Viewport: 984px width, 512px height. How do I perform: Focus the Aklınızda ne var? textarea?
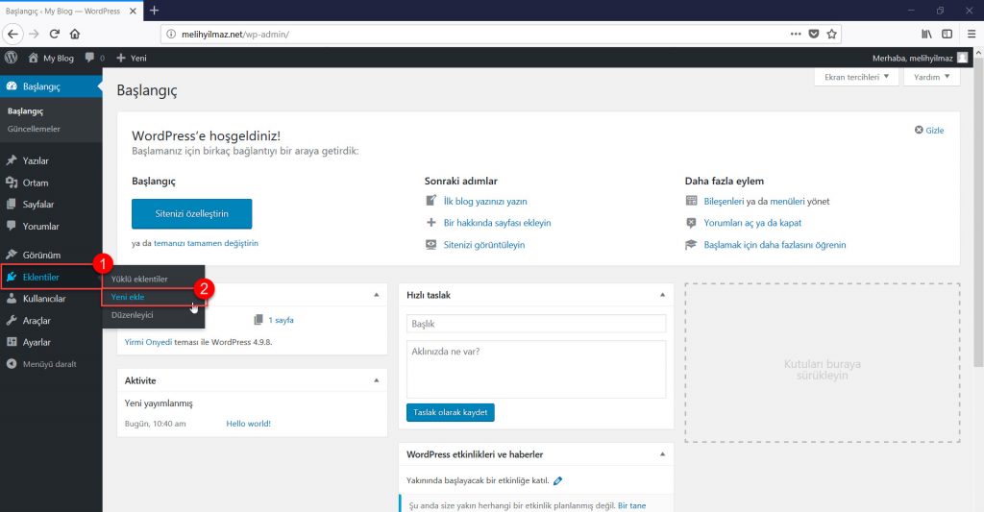(536, 369)
